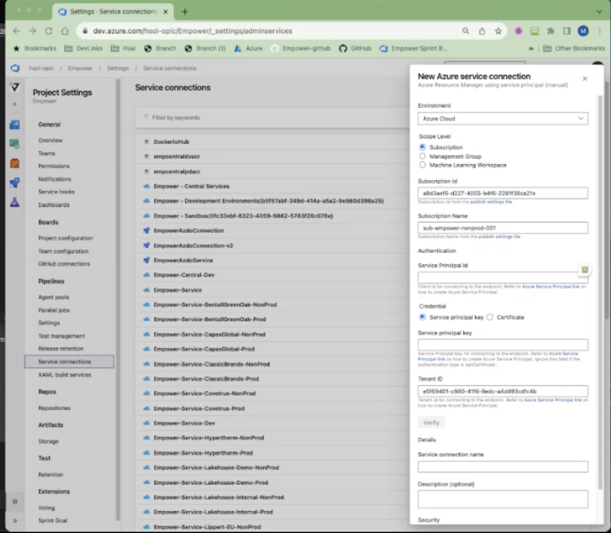This screenshot has width=611, height=533.
Task: Open the Other Bookmarks folder
Action: (574, 48)
